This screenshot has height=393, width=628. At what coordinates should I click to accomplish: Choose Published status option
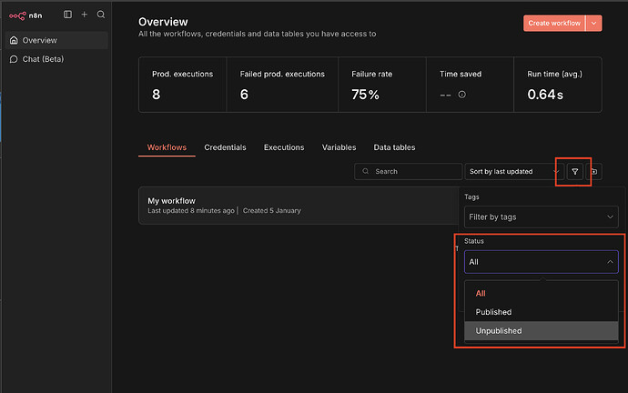493,312
